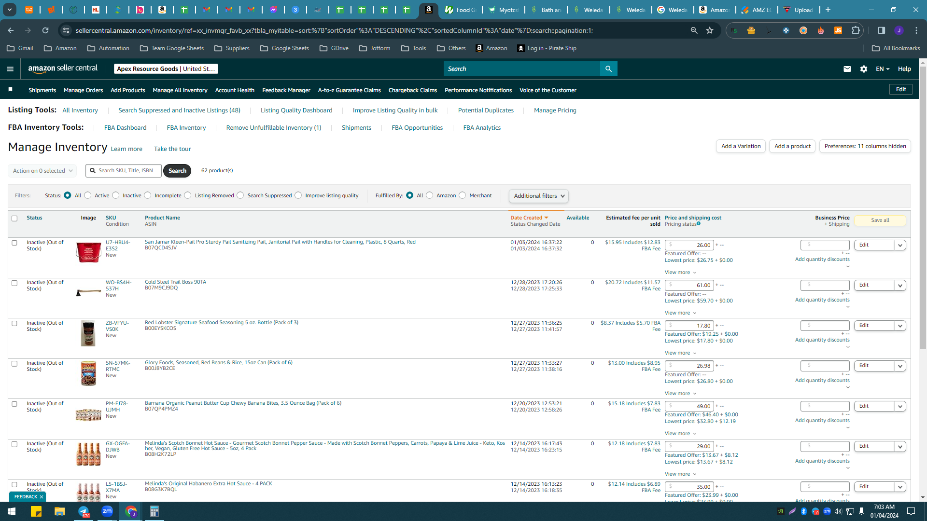Open the EN language dropdown
Viewport: 927px width, 521px height.
[883, 69]
